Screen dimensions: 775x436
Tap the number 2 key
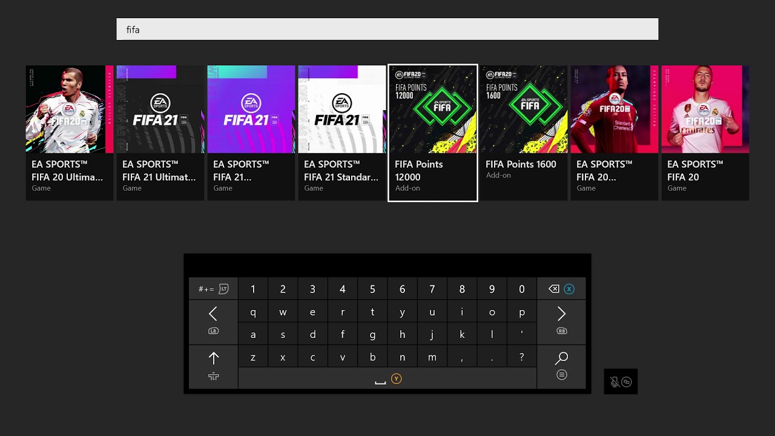pos(283,289)
